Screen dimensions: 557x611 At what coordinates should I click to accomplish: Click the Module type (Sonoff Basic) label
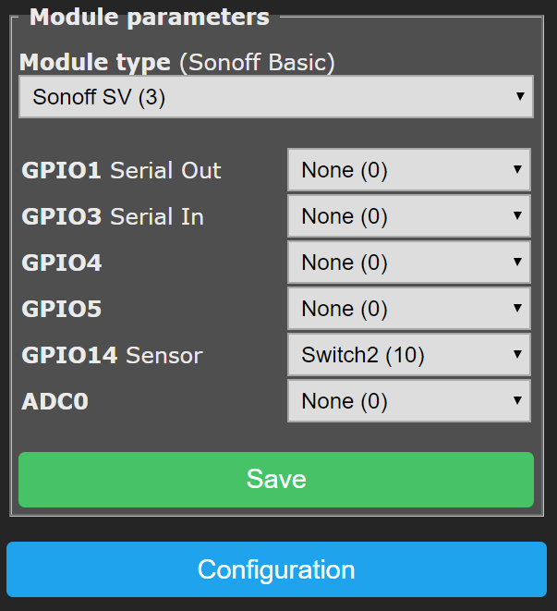176,62
